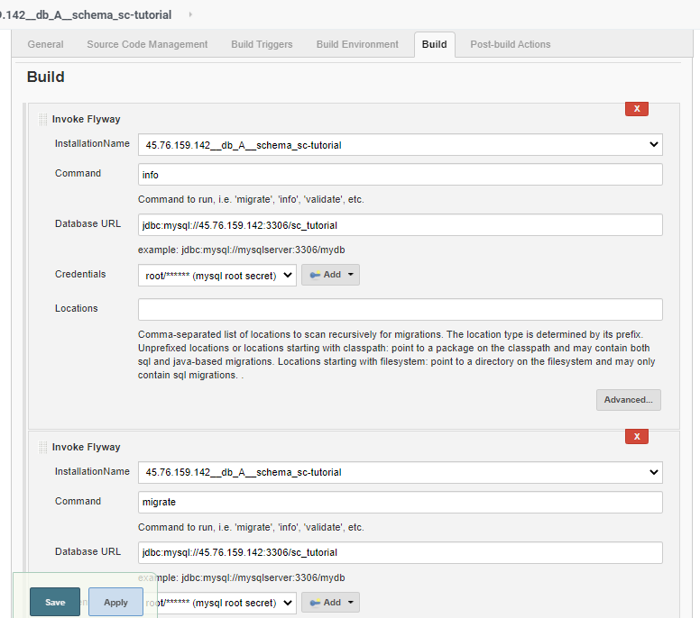The height and width of the screenshot is (618, 700).
Task: Click 'InstallationName' label in second step
Action: (92, 471)
